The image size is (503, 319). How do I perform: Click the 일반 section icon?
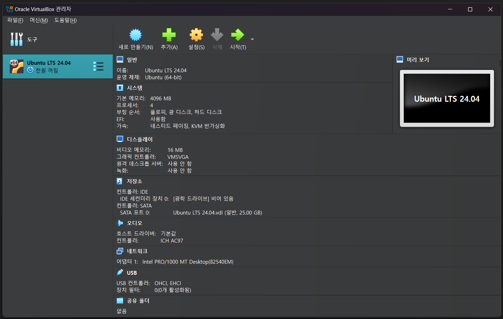pyautogui.click(x=120, y=60)
